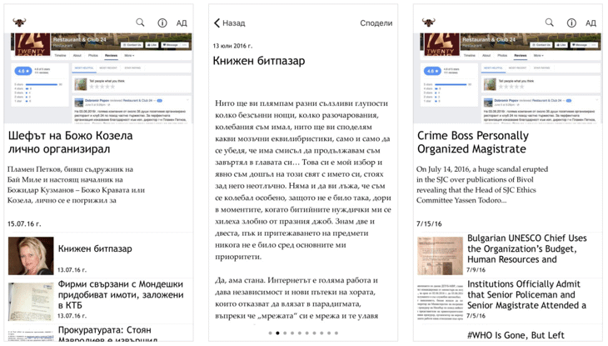Viewport: 608px width, 346px height.
Task: Tap reader paragraph starting Да, ама стана
Action: pos(297,298)
